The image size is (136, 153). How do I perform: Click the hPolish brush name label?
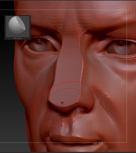pyautogui.click(x=18, y=39)
